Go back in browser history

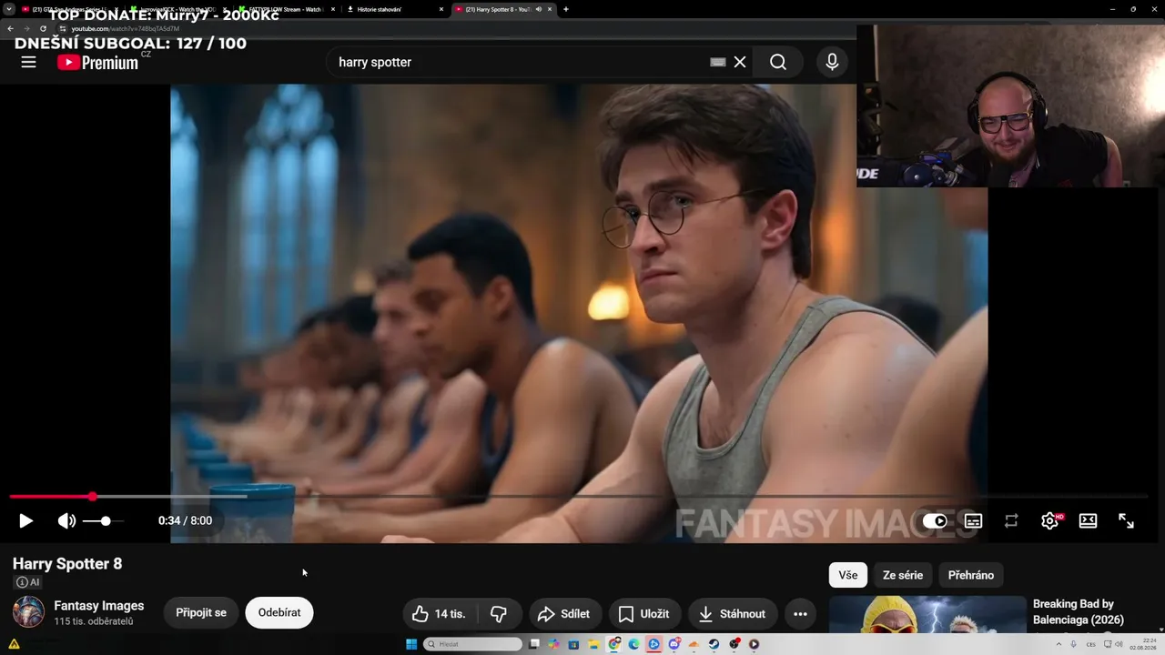pyautogui.click(x=10, y=28)
